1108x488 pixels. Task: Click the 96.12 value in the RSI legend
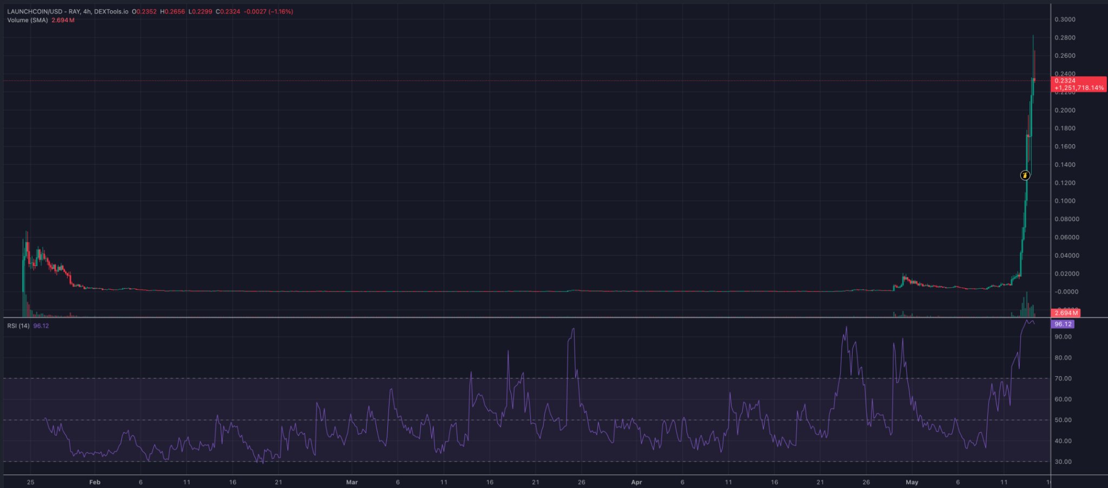tap(41, 326)
